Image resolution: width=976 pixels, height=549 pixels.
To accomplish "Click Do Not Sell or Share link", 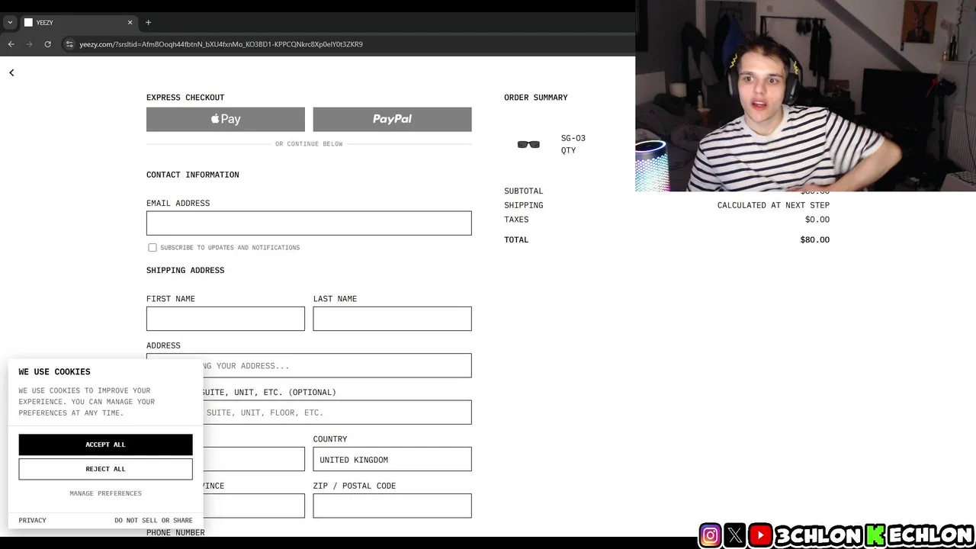I will (x=153, y=520).
